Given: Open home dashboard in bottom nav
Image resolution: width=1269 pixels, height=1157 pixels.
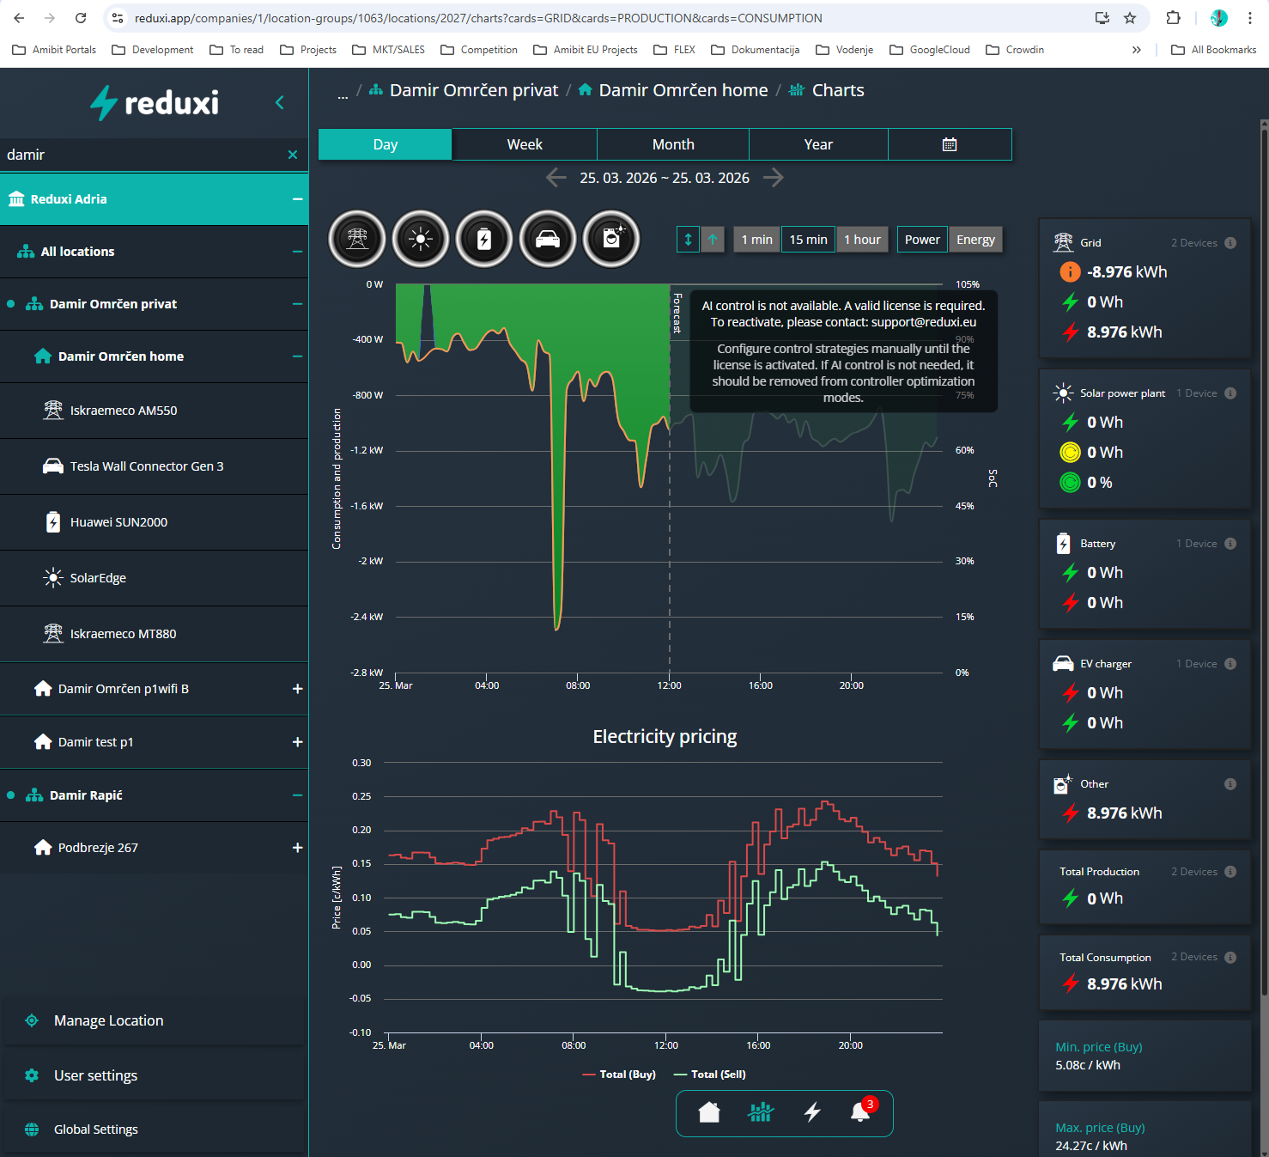Looking at the screenshot, I should click(x=709, y=1113).
